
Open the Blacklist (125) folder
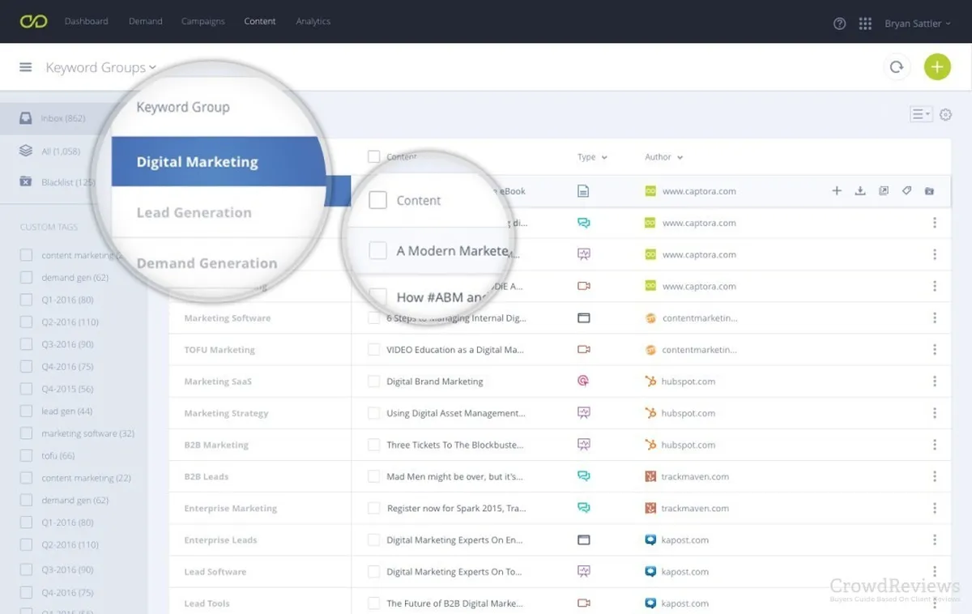[68, 182]
